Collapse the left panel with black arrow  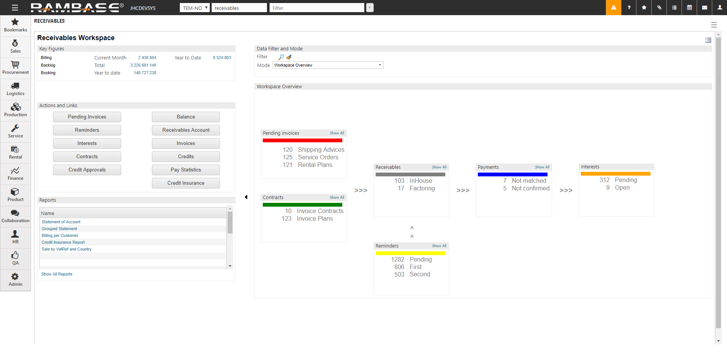click(246, 197)
